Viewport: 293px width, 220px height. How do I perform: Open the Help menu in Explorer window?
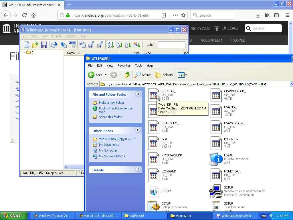pyautogui.click(x=150, y=66)
